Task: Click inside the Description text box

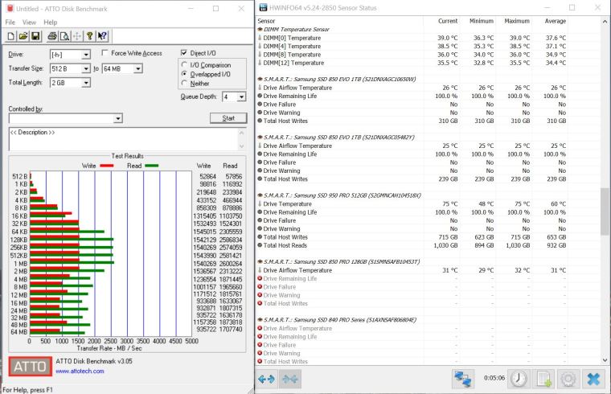Action: click(123, 139)
